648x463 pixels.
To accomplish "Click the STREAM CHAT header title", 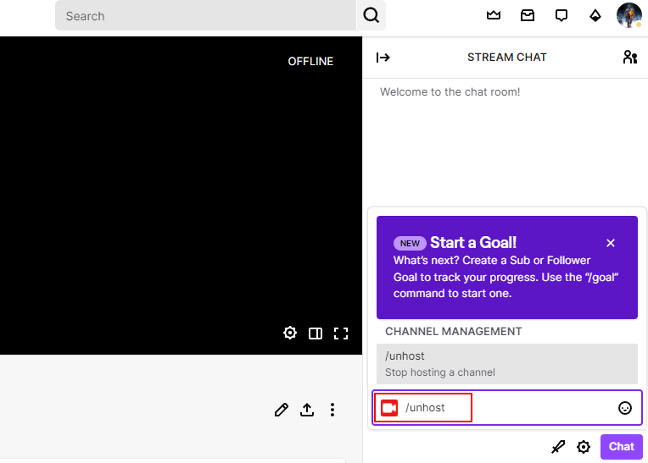I will [x=506, y=58].
